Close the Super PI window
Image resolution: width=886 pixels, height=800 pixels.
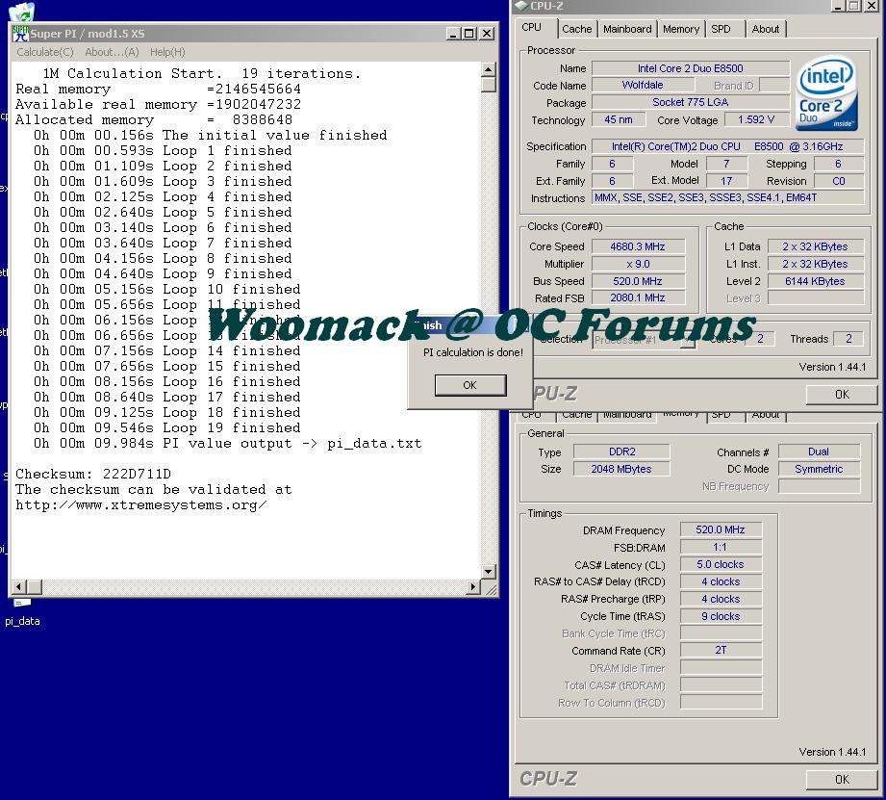click(487, 34)
